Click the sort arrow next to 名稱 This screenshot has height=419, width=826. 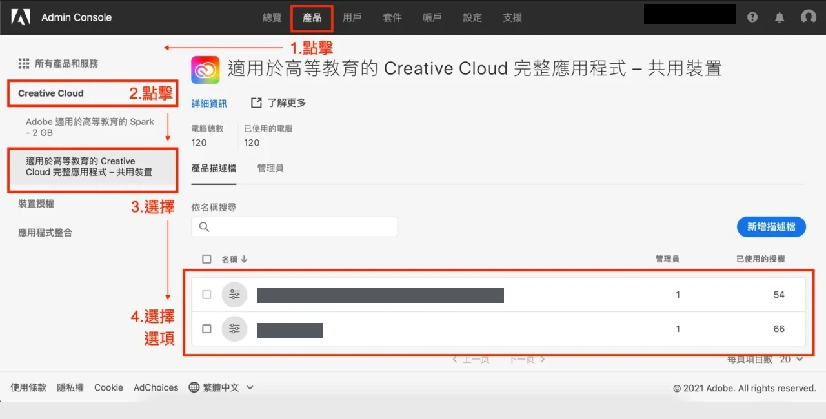point(244,259)
